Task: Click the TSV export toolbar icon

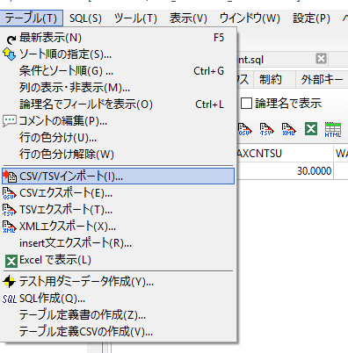Action: (x=266, y=129)
